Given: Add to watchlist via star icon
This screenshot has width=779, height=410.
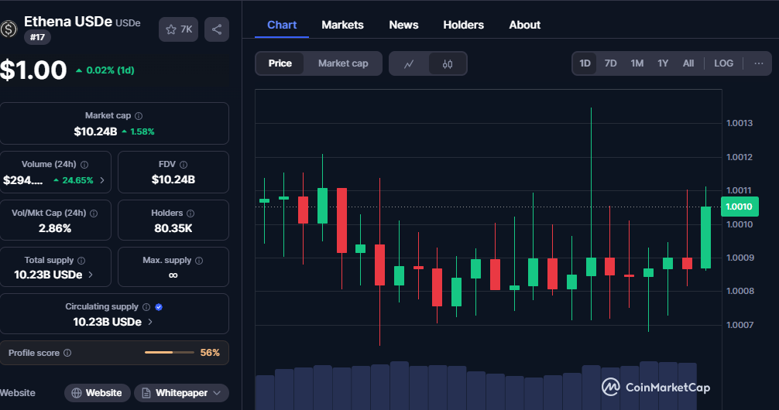Looking at the screenshot, I should coord(179,29).
